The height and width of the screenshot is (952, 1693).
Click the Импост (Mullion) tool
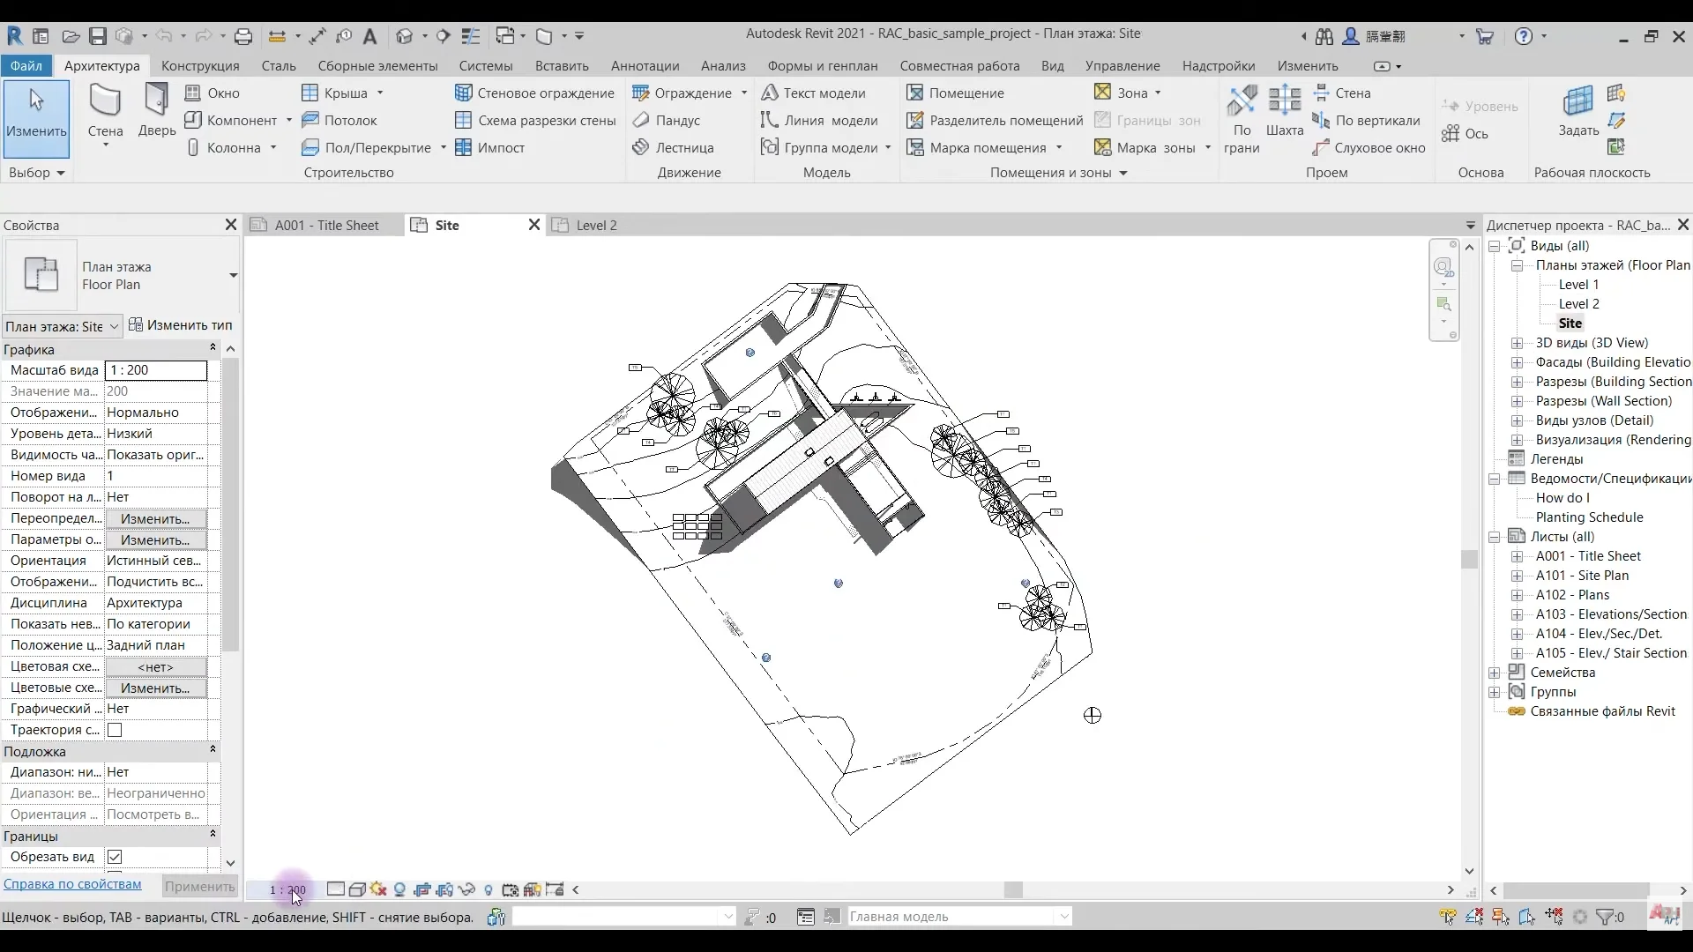point(490,147)
